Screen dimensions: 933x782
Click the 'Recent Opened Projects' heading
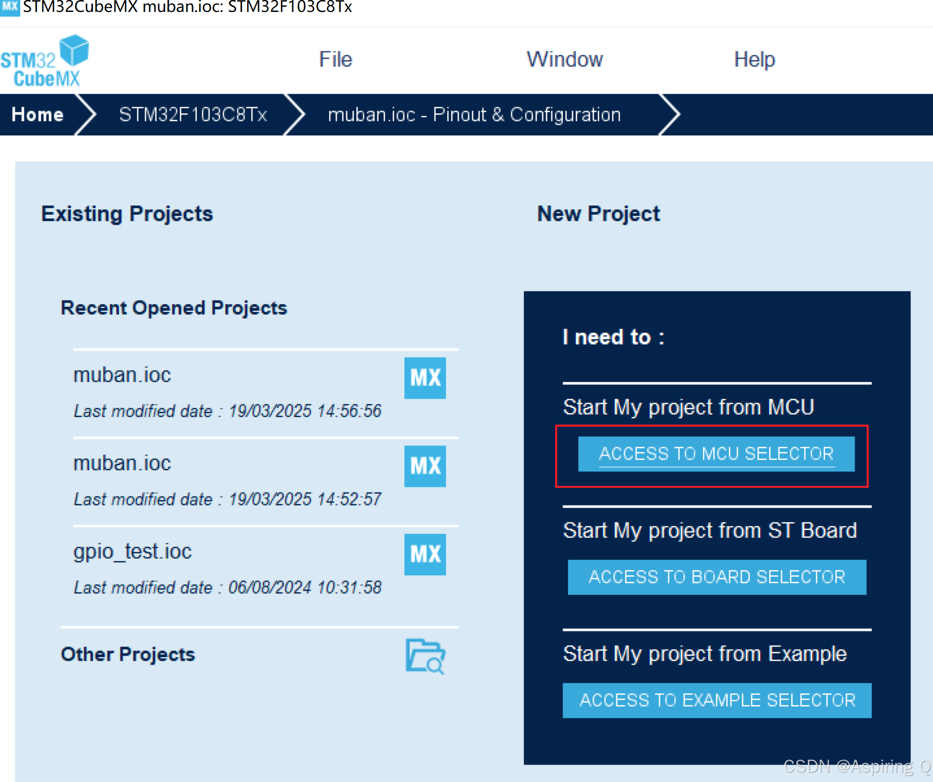click(x=174, y=308)
